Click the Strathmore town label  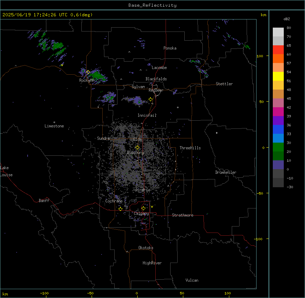(x=183, y=215)
